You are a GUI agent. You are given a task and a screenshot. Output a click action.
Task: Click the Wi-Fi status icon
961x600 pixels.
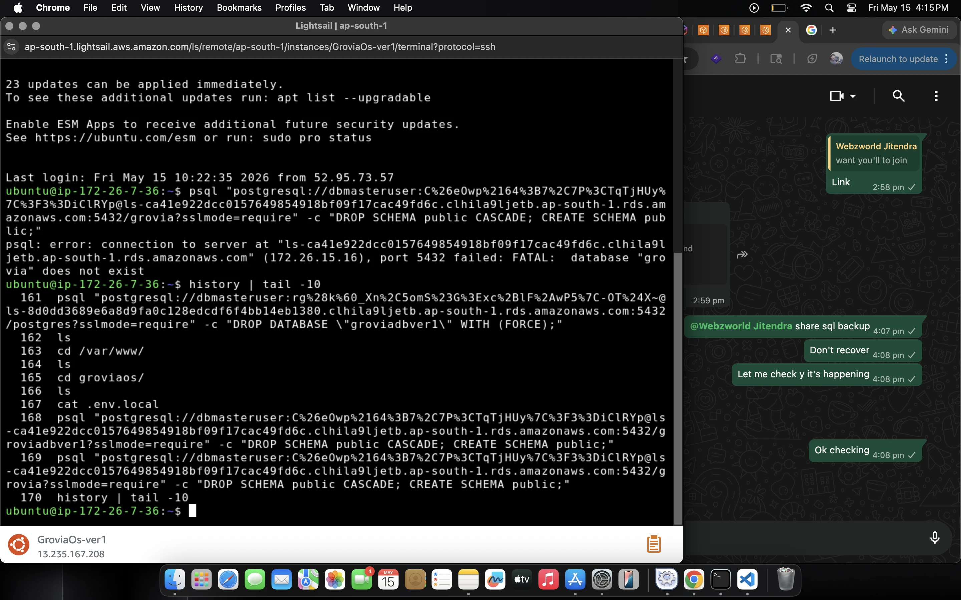[806, 8]
